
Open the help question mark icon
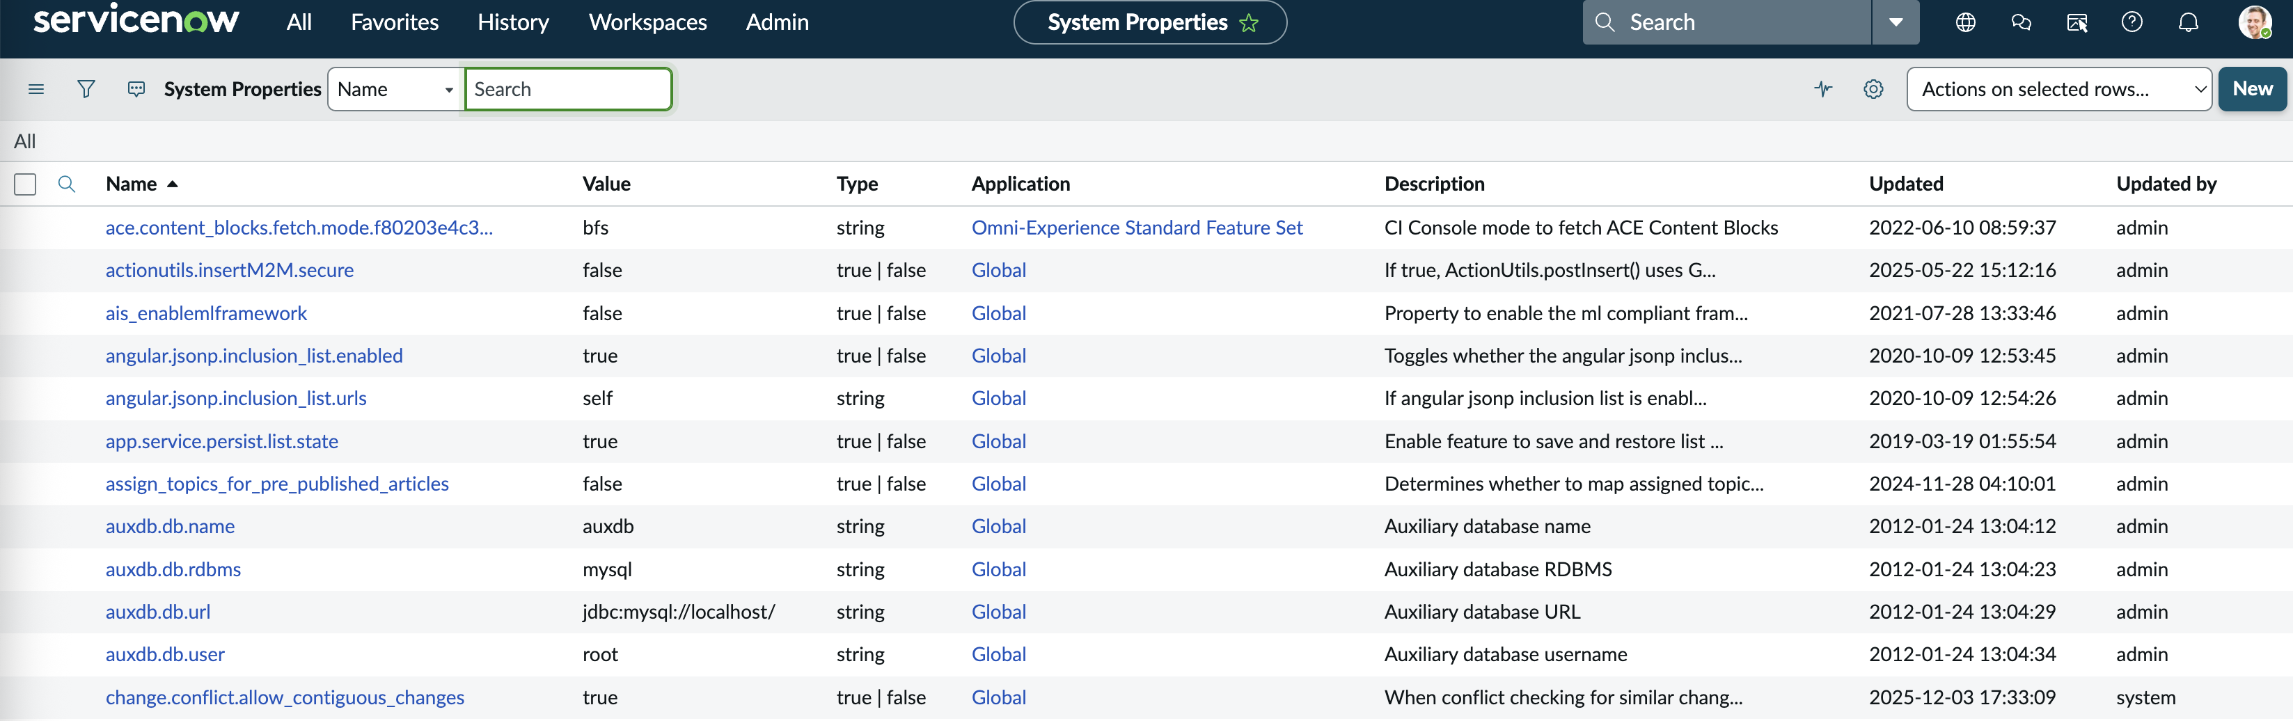2131,22
